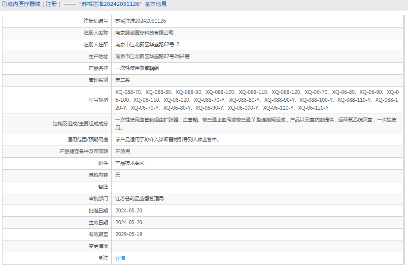Click the address 南京市江北新区华盛路67号-2

[147, 45]
